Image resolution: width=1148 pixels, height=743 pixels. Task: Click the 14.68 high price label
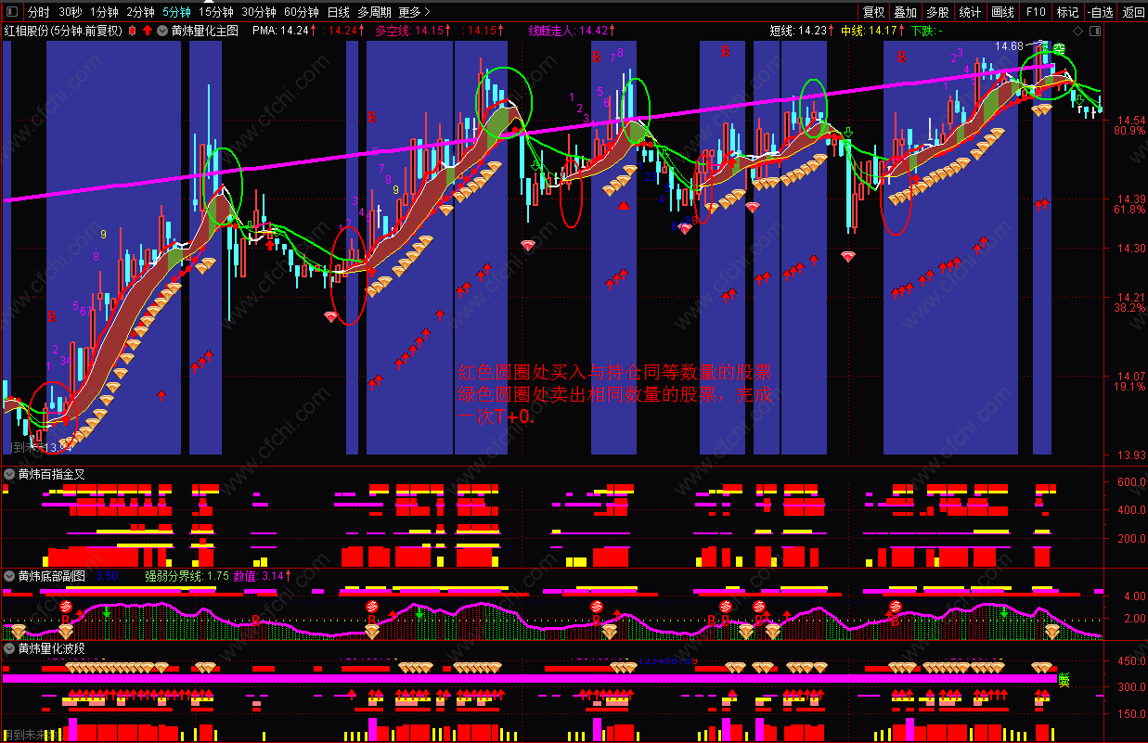(x=1010, y=46)
